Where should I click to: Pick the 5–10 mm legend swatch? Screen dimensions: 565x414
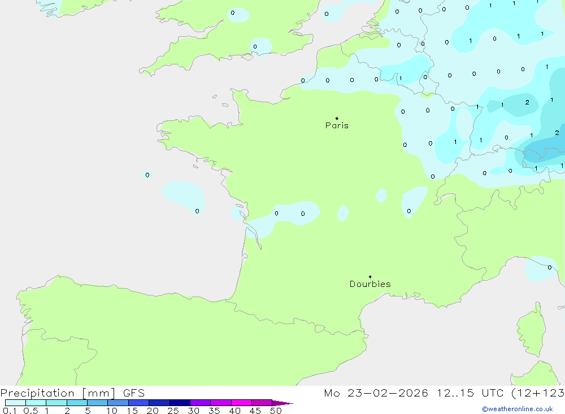[98, 403]
